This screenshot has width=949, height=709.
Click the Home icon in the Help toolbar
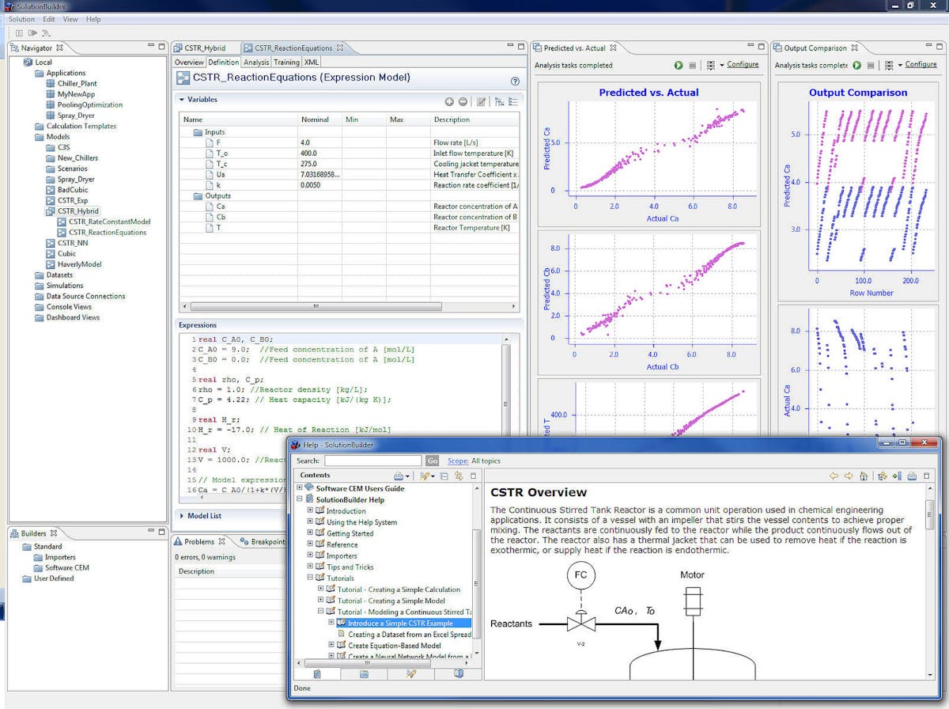pyautogui.click(x=864, y=476)
